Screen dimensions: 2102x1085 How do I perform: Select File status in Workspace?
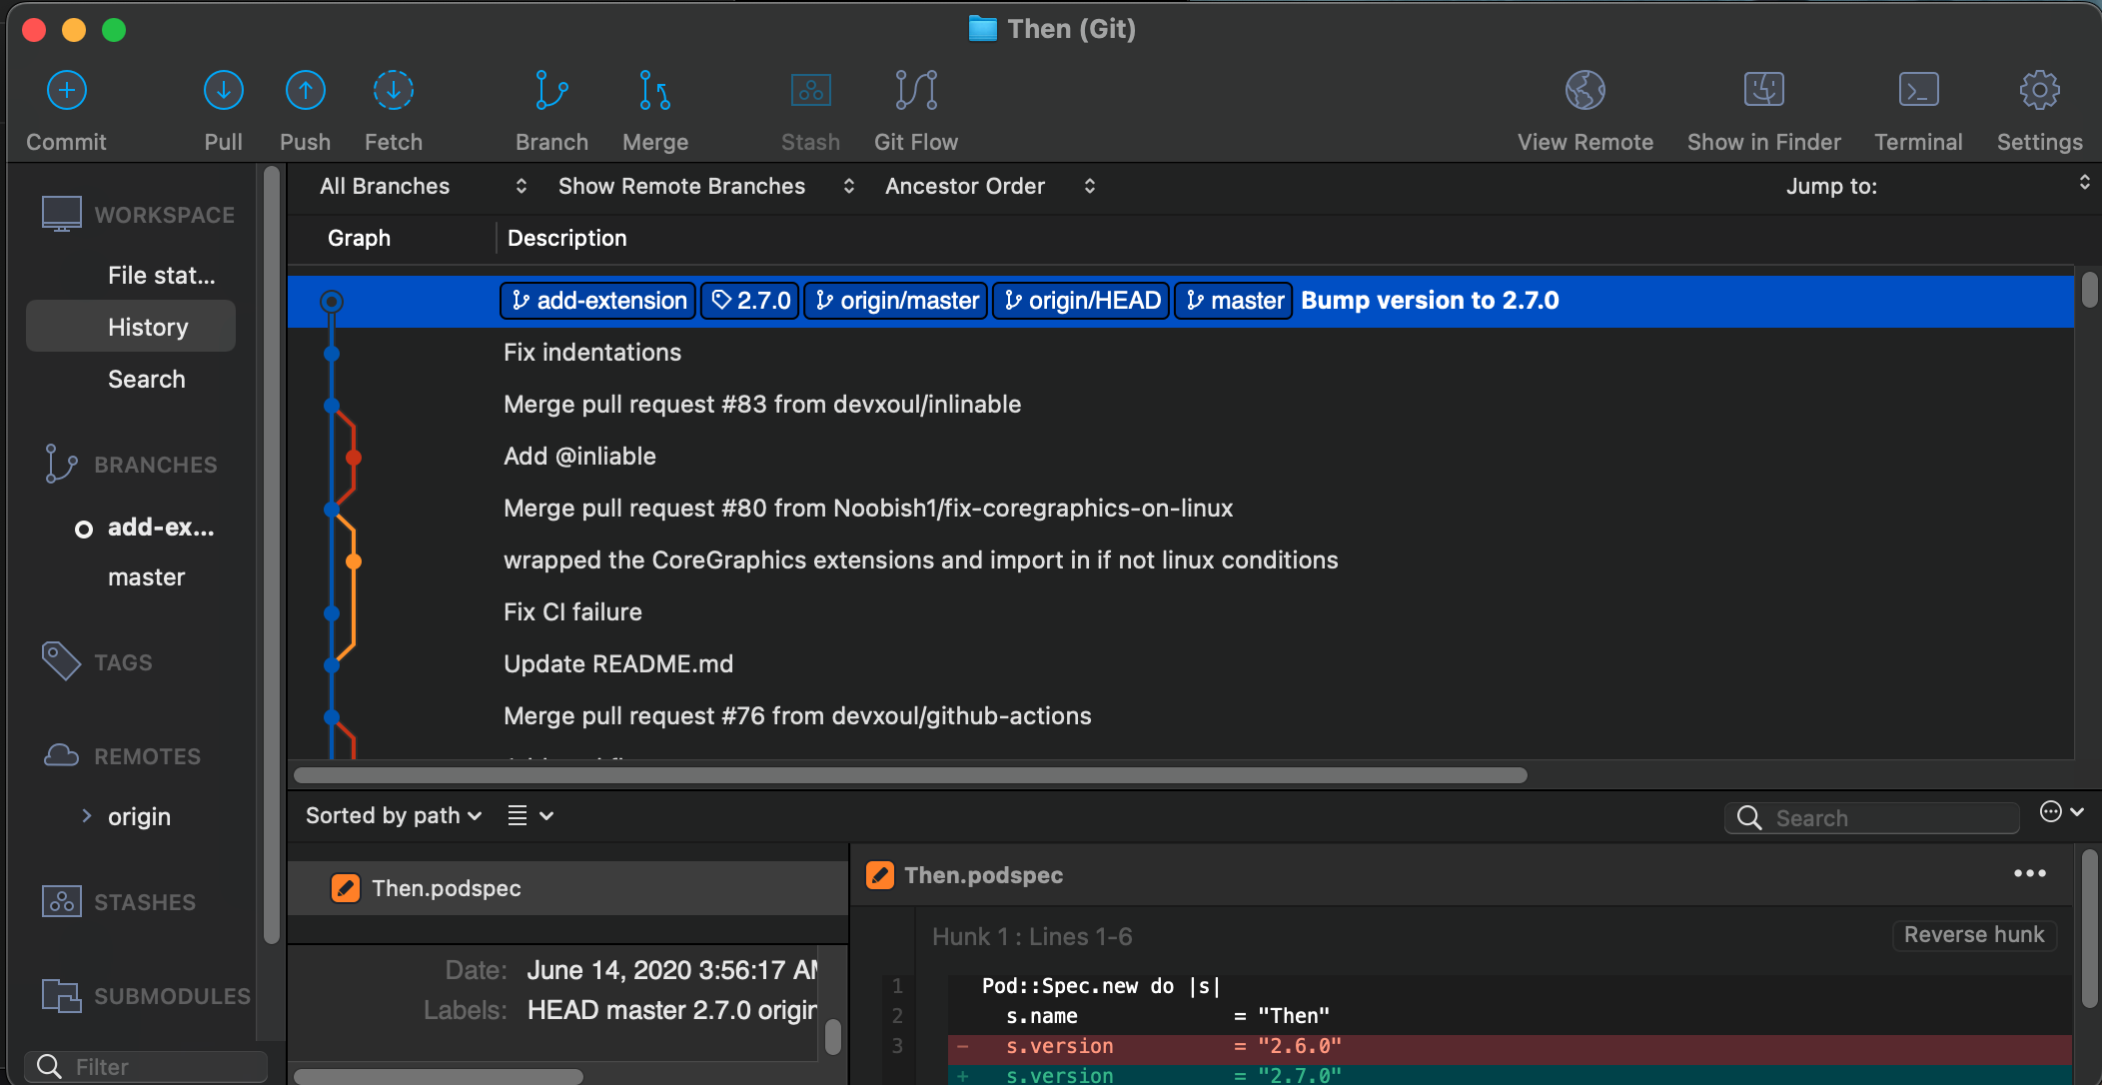coord(161,275)
